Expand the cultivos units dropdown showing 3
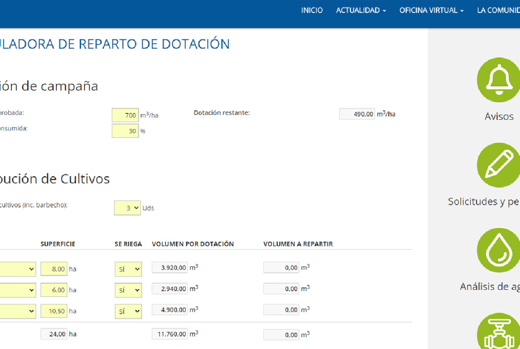Screen dimensions: 520x349 tap(127, 208)
